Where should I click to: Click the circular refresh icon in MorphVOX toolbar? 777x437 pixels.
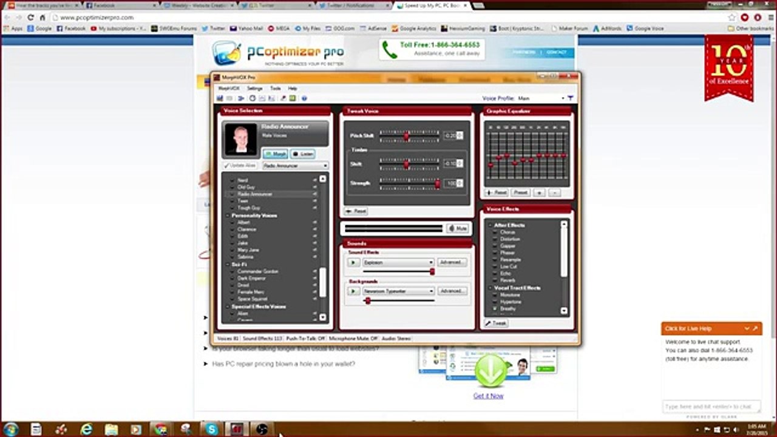[x=253, y=98]
